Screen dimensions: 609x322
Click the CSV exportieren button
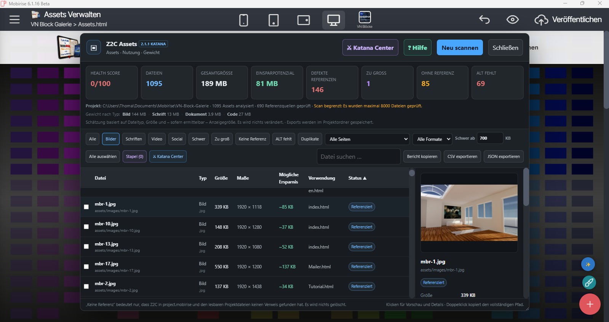(462, 156)
